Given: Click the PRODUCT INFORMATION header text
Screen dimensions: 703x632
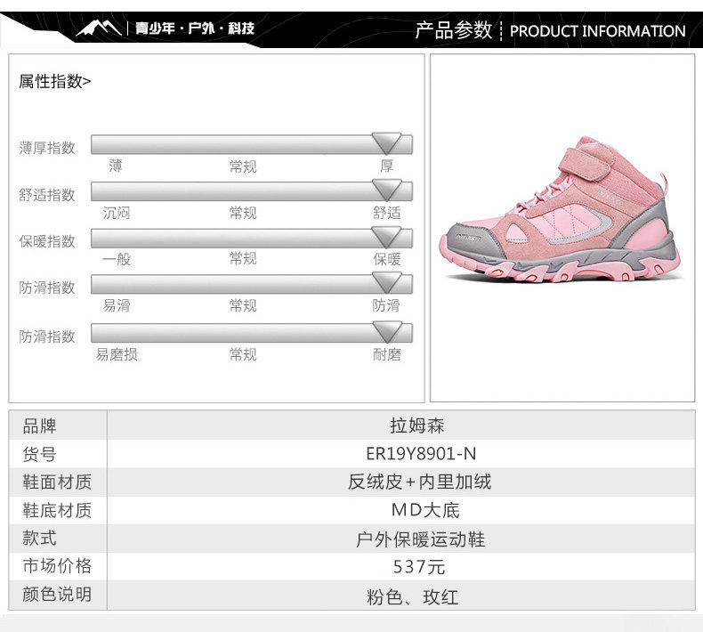Looking at the screenshot, I should (x=598, y=31).
